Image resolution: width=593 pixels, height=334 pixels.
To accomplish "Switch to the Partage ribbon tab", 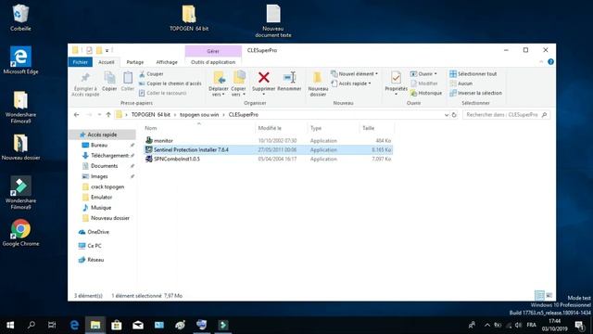I will 135,62.
